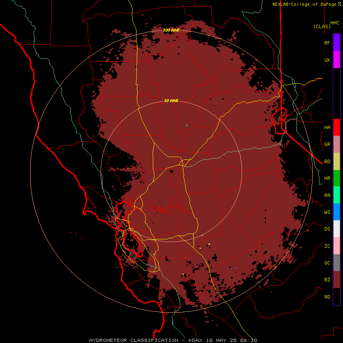This screenshot has height=343, width=343.
Task: Click the 08:30 timestamp text
Action: [x=249, y=340]
